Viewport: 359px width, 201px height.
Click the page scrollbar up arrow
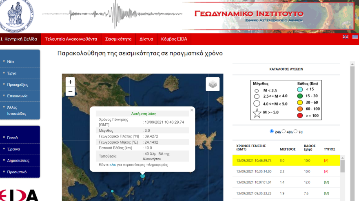pos(352,64)
